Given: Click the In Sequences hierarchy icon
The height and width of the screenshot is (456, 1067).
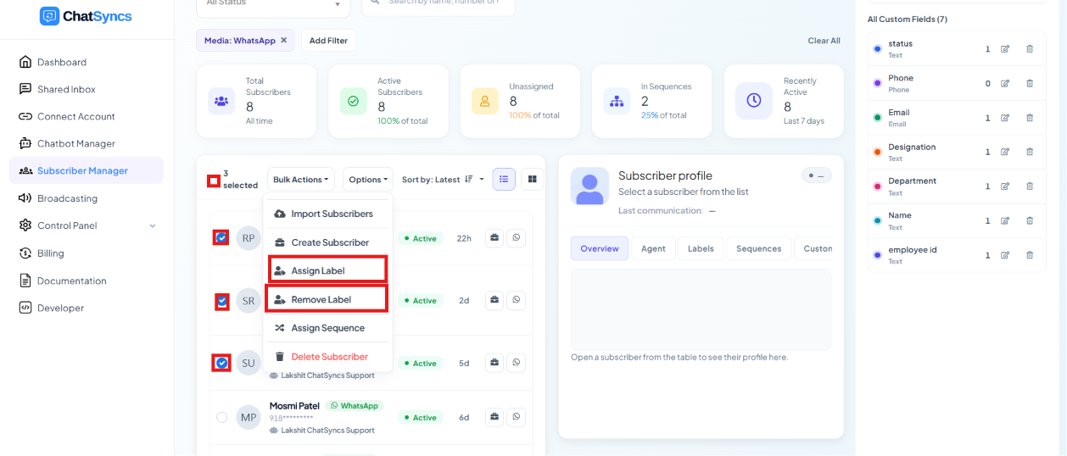Looking at the screenshot, I should tap(617, 101).
